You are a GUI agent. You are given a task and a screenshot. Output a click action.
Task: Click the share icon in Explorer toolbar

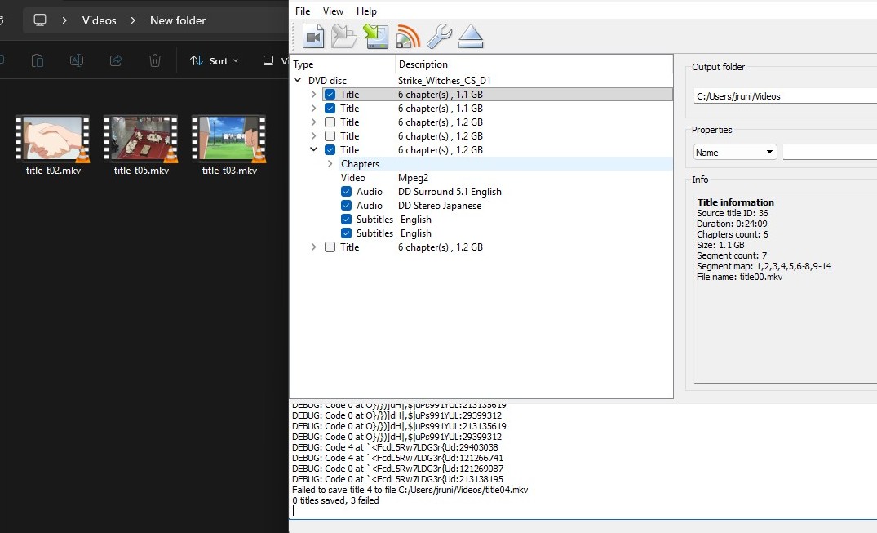[x=116, y=60]
